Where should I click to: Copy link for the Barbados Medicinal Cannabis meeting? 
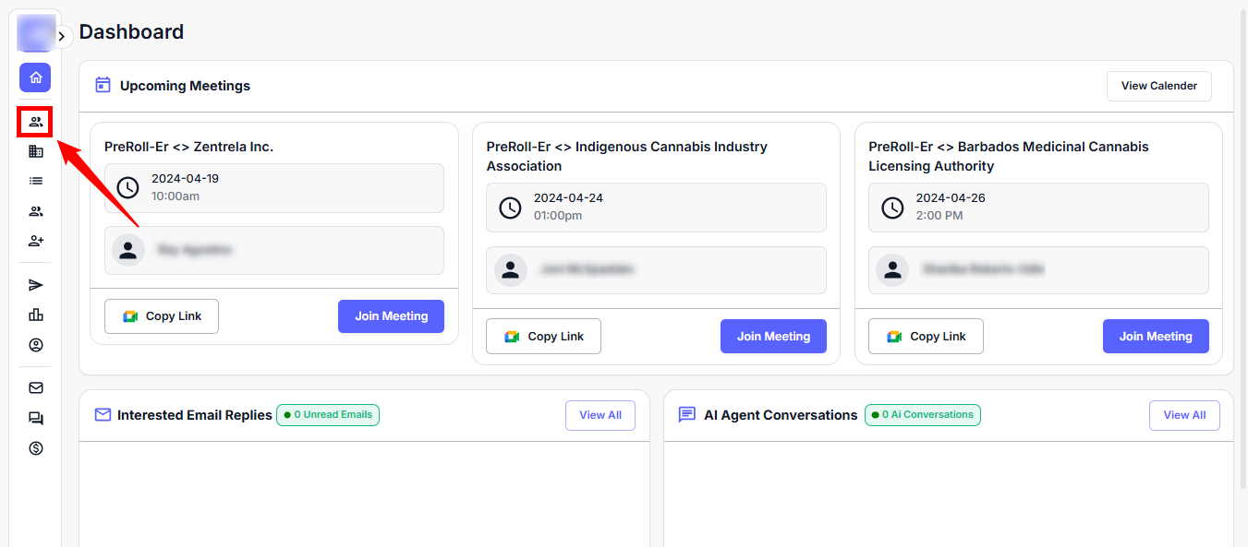tap(926, 337)
